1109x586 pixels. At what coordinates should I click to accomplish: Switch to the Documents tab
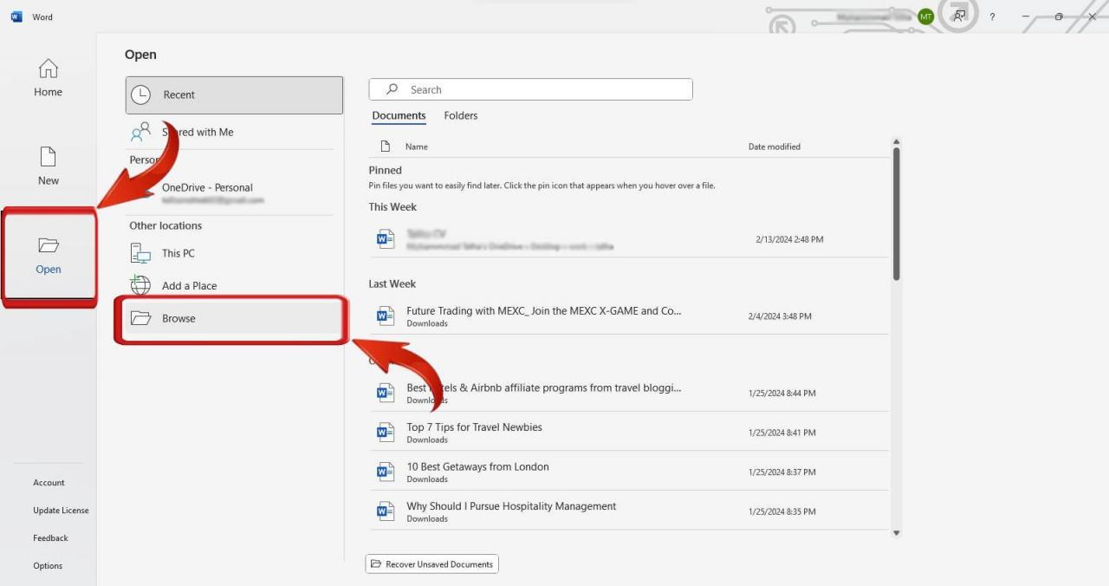(x=399, y=115)
